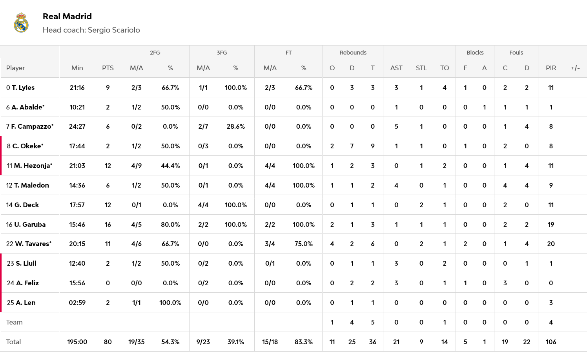
Task: Click the +/- column header
Action: 575,68
